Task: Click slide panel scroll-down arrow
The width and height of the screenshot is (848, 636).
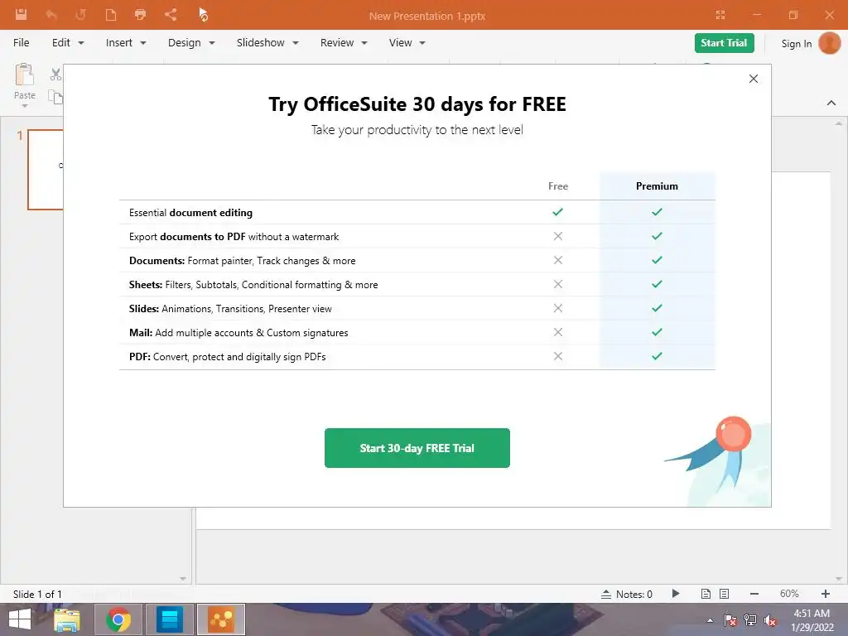Action: [183, 579]
